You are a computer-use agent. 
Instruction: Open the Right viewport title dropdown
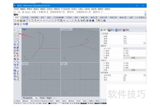coord(67,64)
